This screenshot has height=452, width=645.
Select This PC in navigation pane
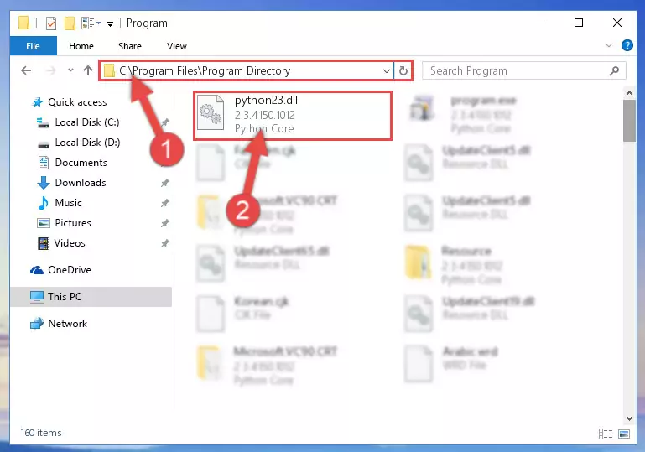(x=91, y=297)
